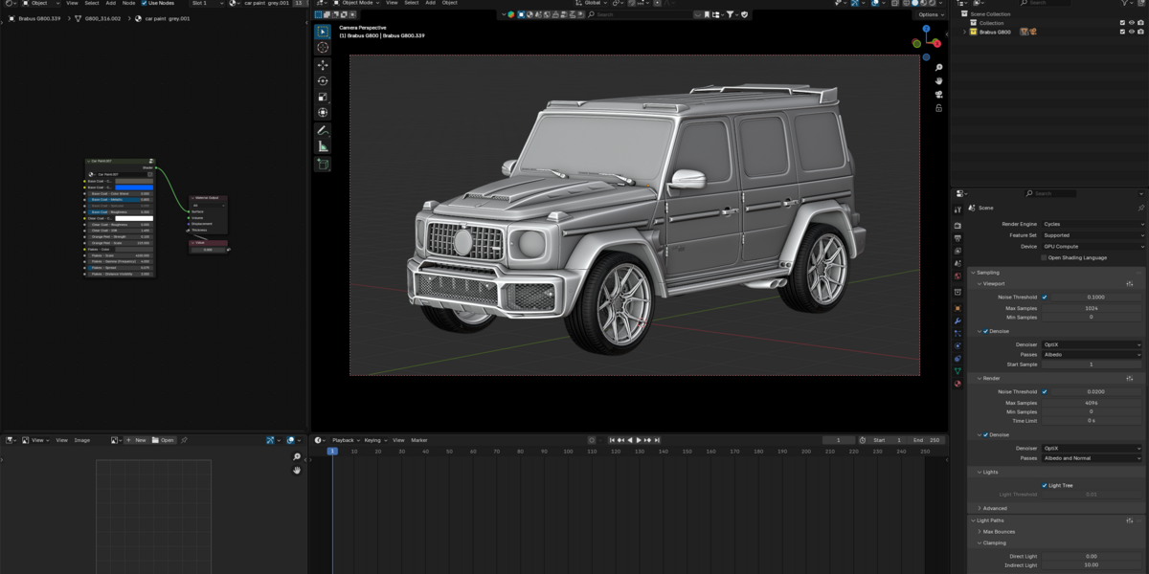Expand the Advanced section
This screenshot has width=1149, height=574.
[x=995, y=508]
